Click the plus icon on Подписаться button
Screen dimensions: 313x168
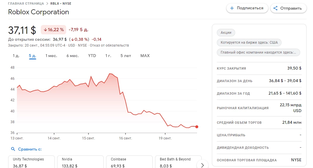point(232,8)
